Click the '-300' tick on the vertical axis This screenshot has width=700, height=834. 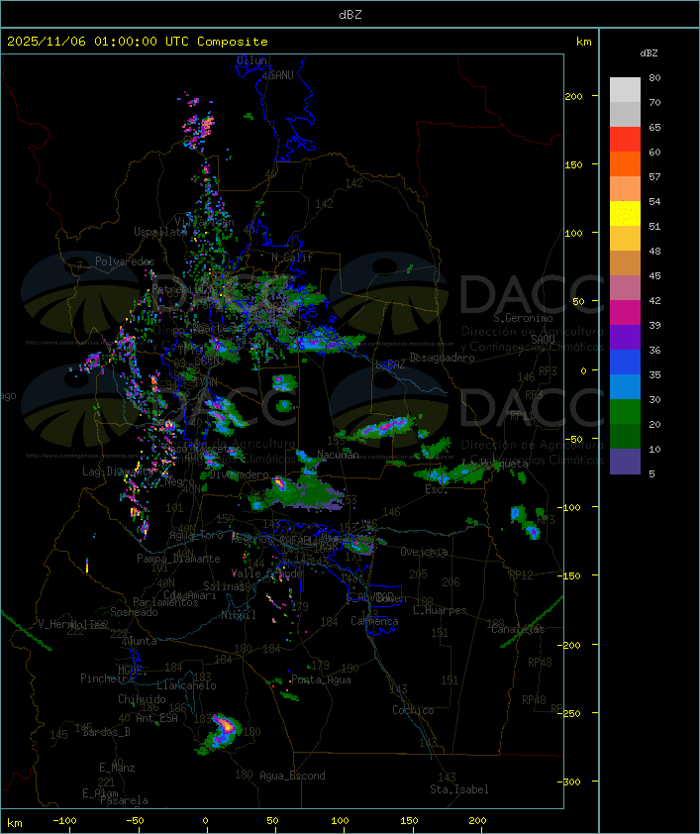571,782
